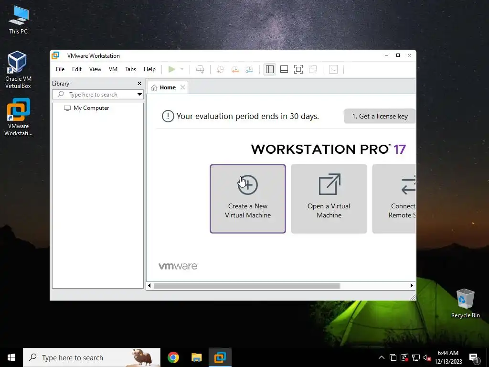Toggle the thumbnail bar view icon
Viewport: 489px width, 367px height.
click(284, 69)
